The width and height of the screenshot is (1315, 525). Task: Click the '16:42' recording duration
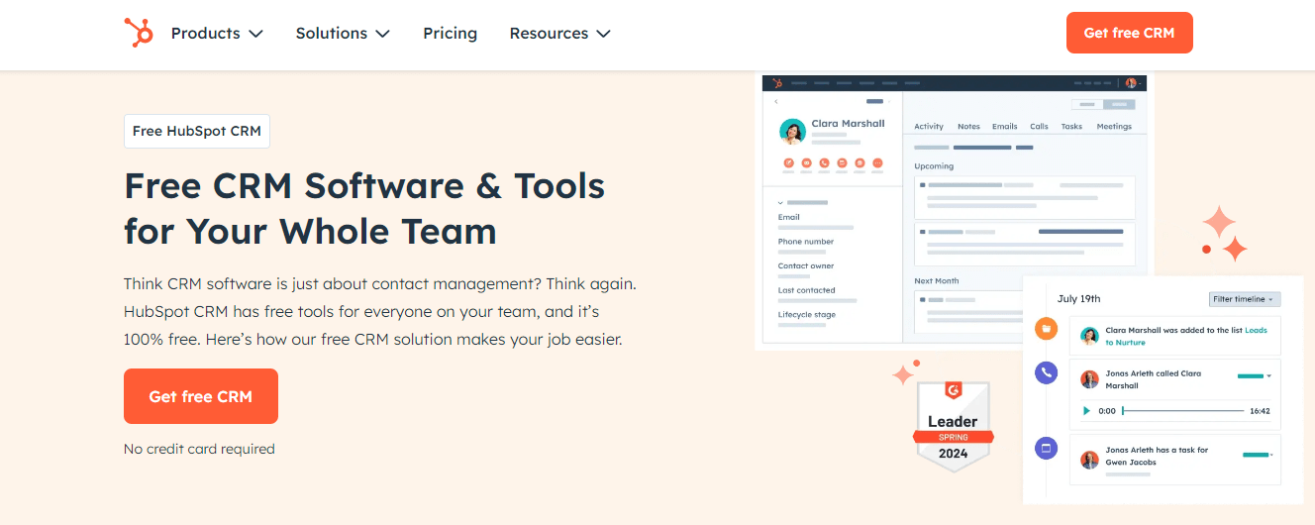(1260, 410)
